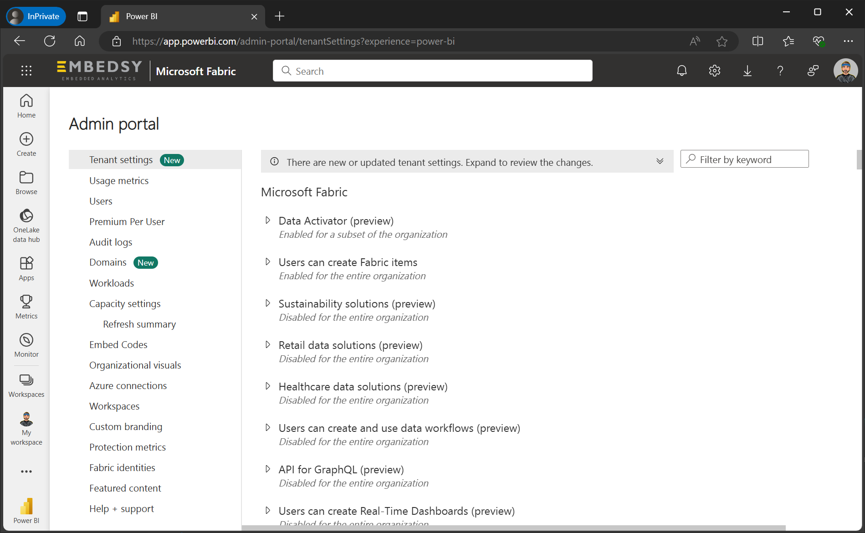Expand the tenant settings changes notification banner
Image resolution: width=865 pixels, height=533 pixels.
(x=660, y=161)
